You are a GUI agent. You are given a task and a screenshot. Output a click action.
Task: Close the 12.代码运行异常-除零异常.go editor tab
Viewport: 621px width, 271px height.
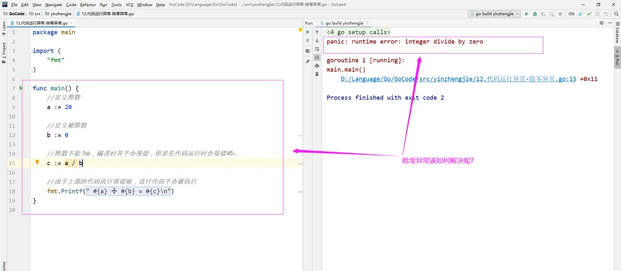[72, 23]
